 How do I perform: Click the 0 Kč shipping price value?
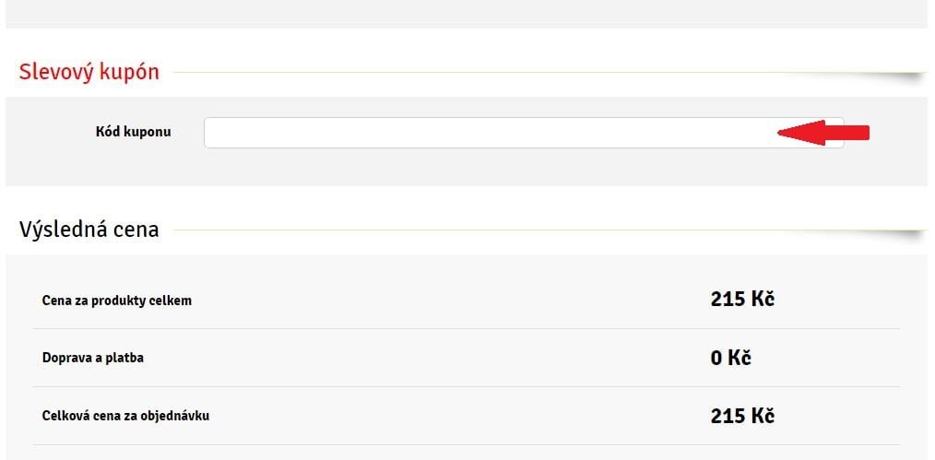pos(730,358)
